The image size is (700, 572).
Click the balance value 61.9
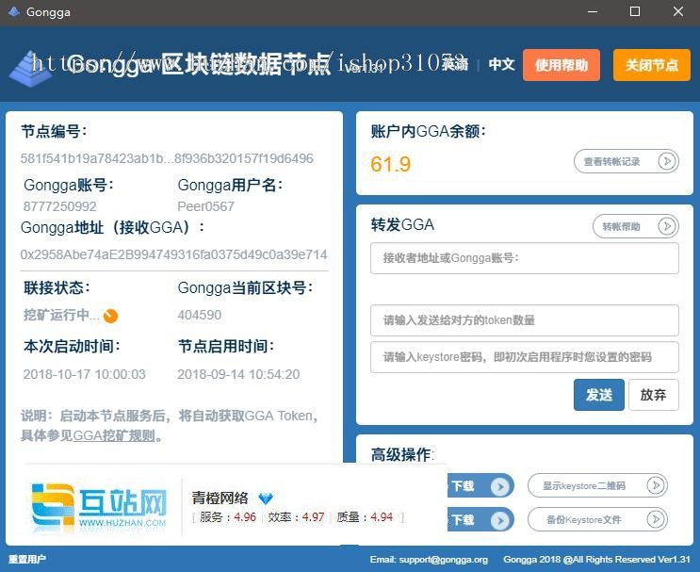coord(391,164)
